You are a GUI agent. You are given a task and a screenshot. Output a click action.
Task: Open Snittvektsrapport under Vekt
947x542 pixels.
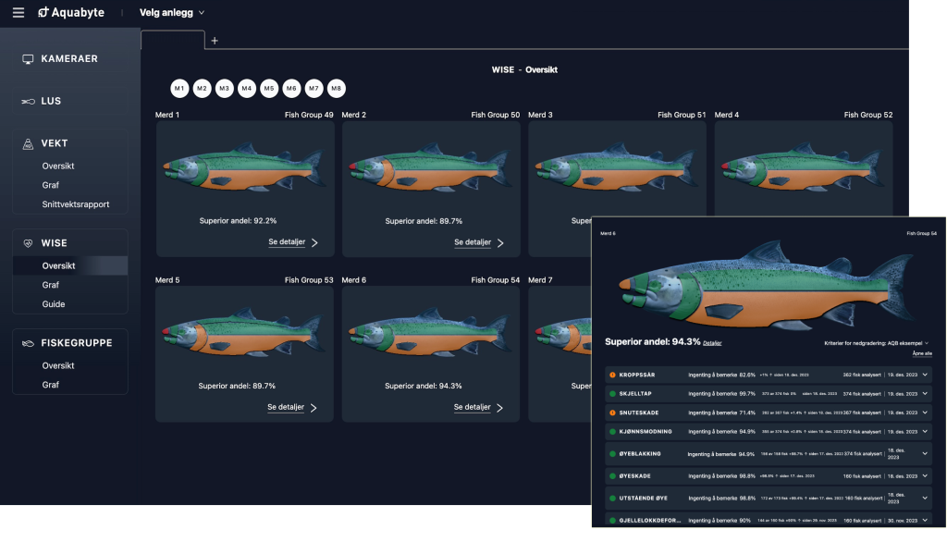click(x=76, y=204)
